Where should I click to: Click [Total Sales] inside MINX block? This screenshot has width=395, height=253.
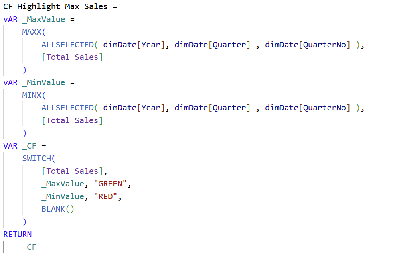72,120
